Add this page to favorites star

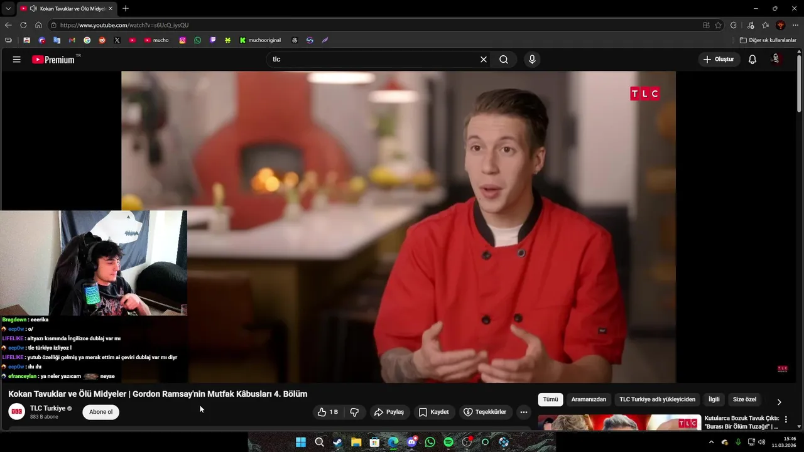718,25
